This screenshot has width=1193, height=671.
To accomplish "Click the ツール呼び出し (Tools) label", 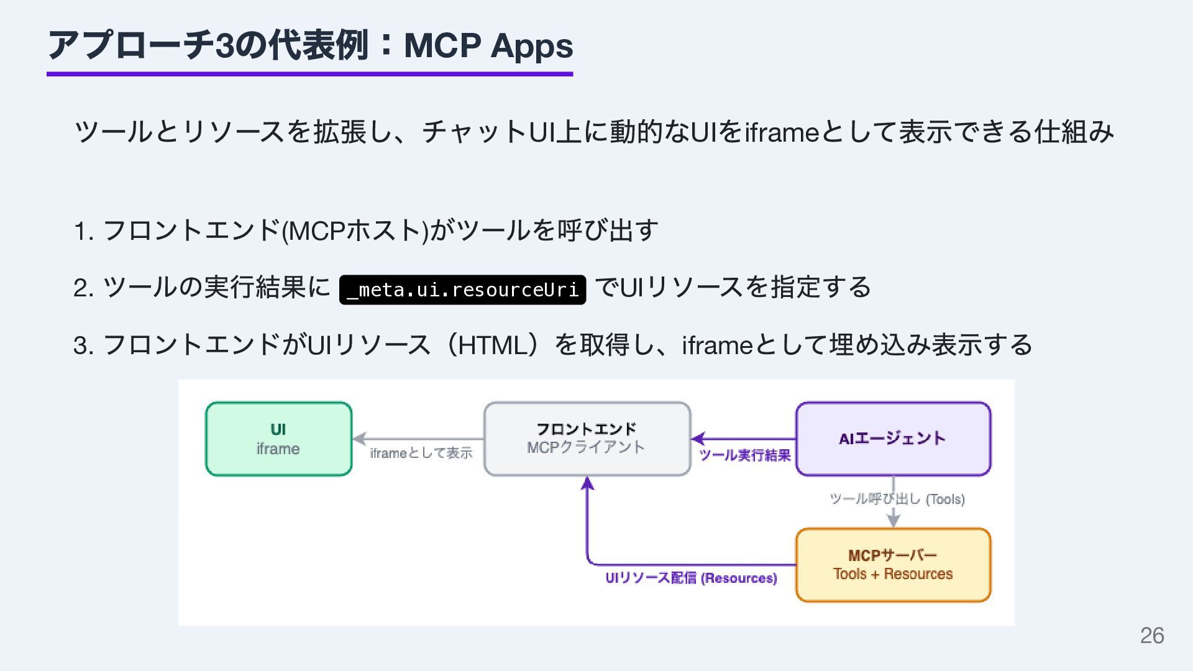I will [x=897, y=499].
